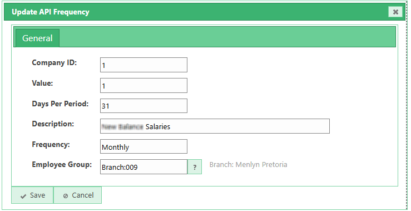This screenshot has width=411, height=211.
Task: Cancel the API frequency update
Action: (78, 195)
